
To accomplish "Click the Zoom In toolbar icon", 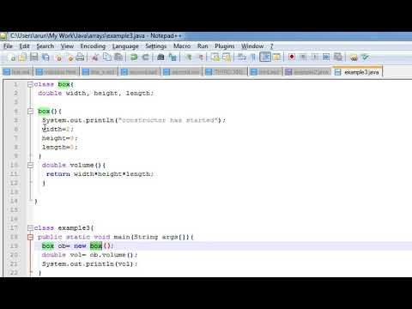I will pyautogui.click(x=189, y=58).
